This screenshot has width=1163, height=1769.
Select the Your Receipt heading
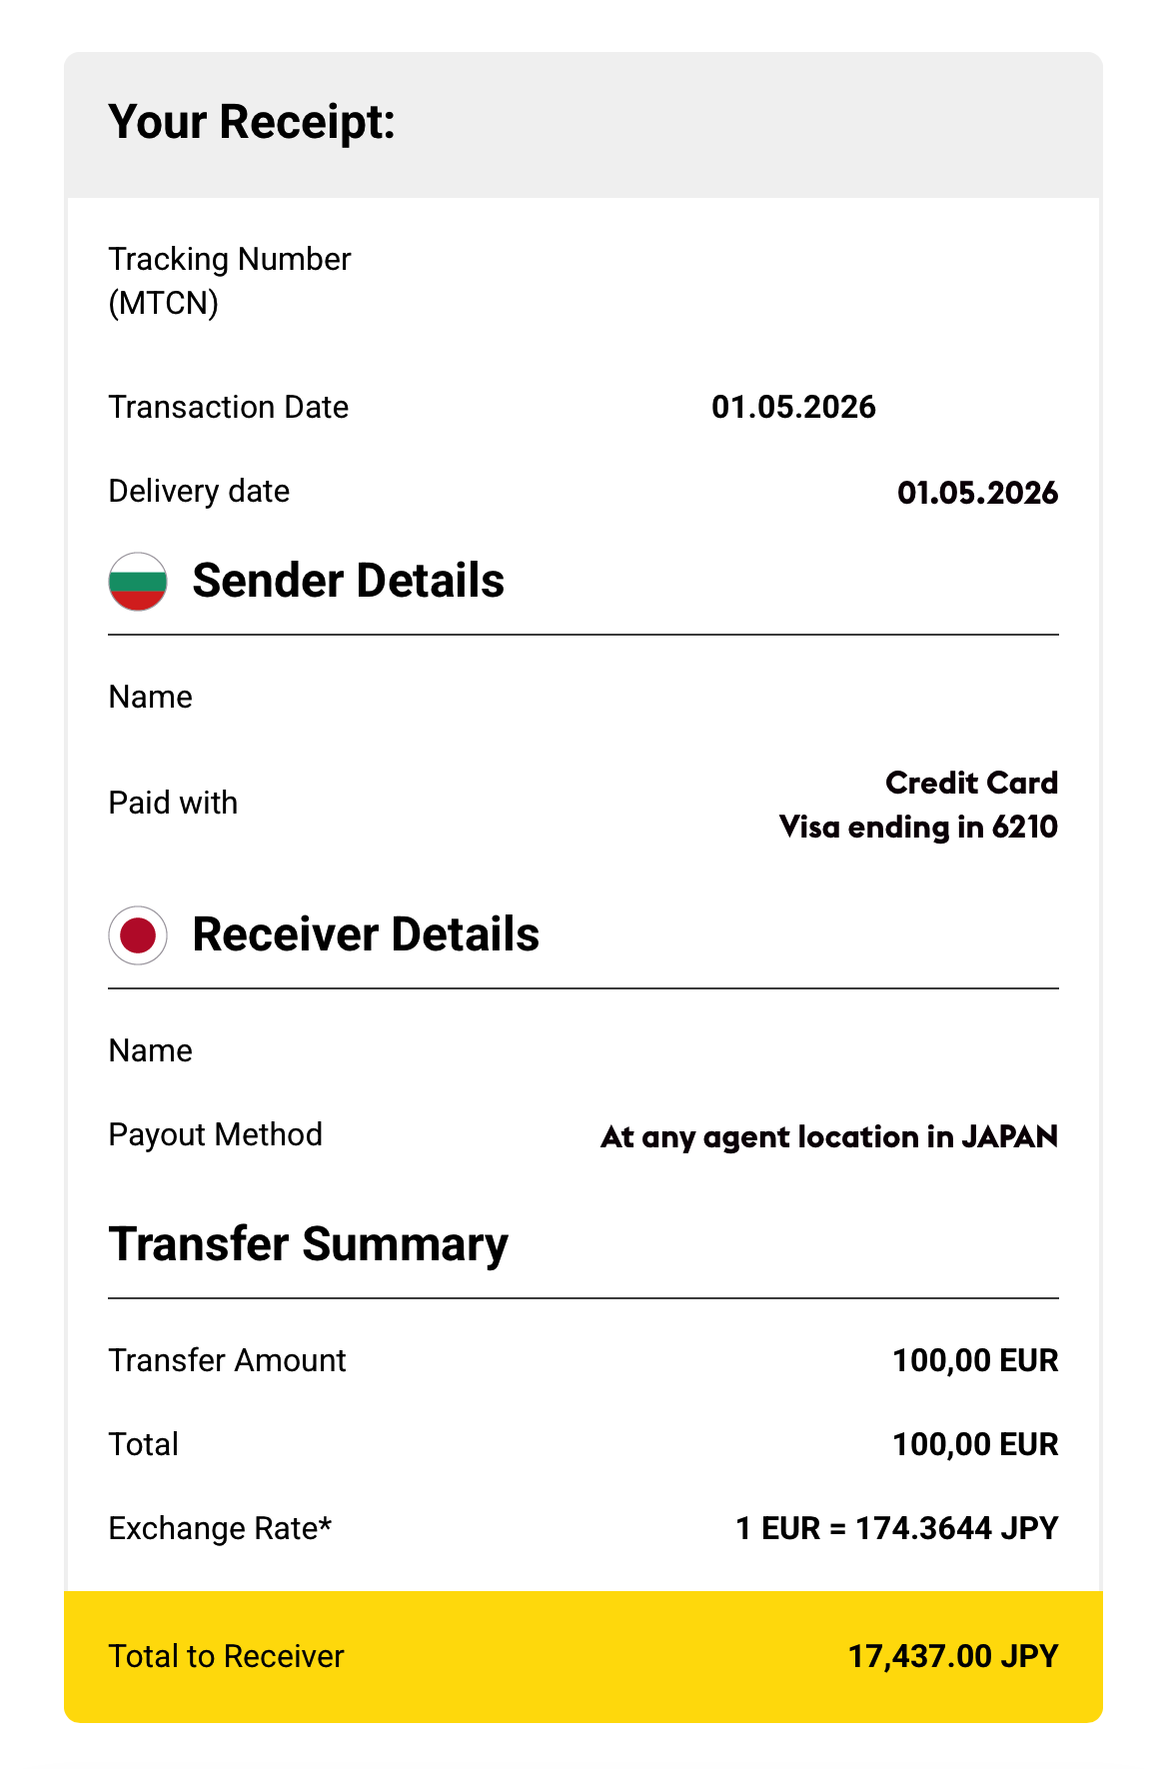point(252,122)
